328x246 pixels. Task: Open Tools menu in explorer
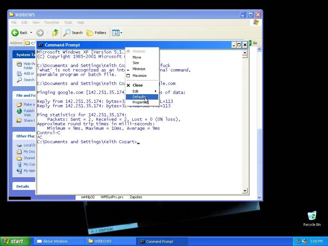point(68,22)
